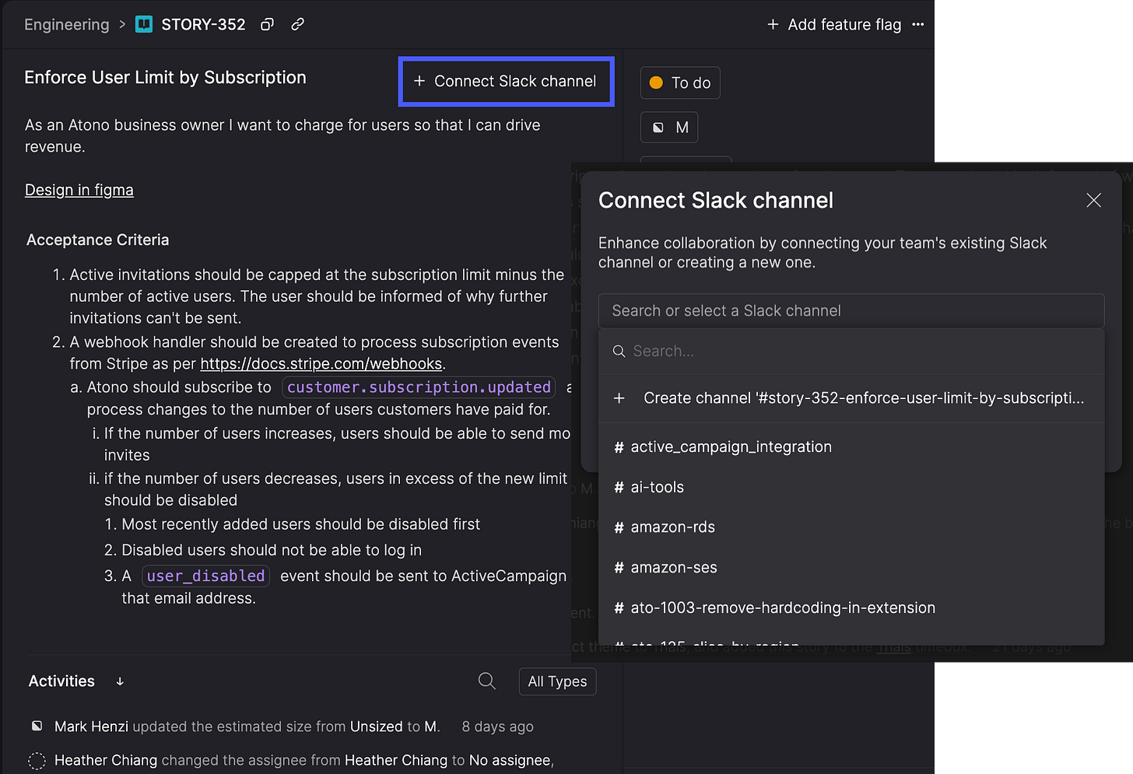Copy the link to STORY-352 icon
This screenshot has height=774, width=1133.
pos(297,24)
